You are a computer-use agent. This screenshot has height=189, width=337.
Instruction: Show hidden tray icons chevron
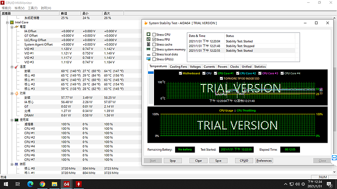[286, 184]
